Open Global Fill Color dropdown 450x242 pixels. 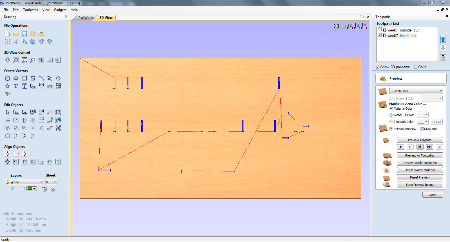426,115
